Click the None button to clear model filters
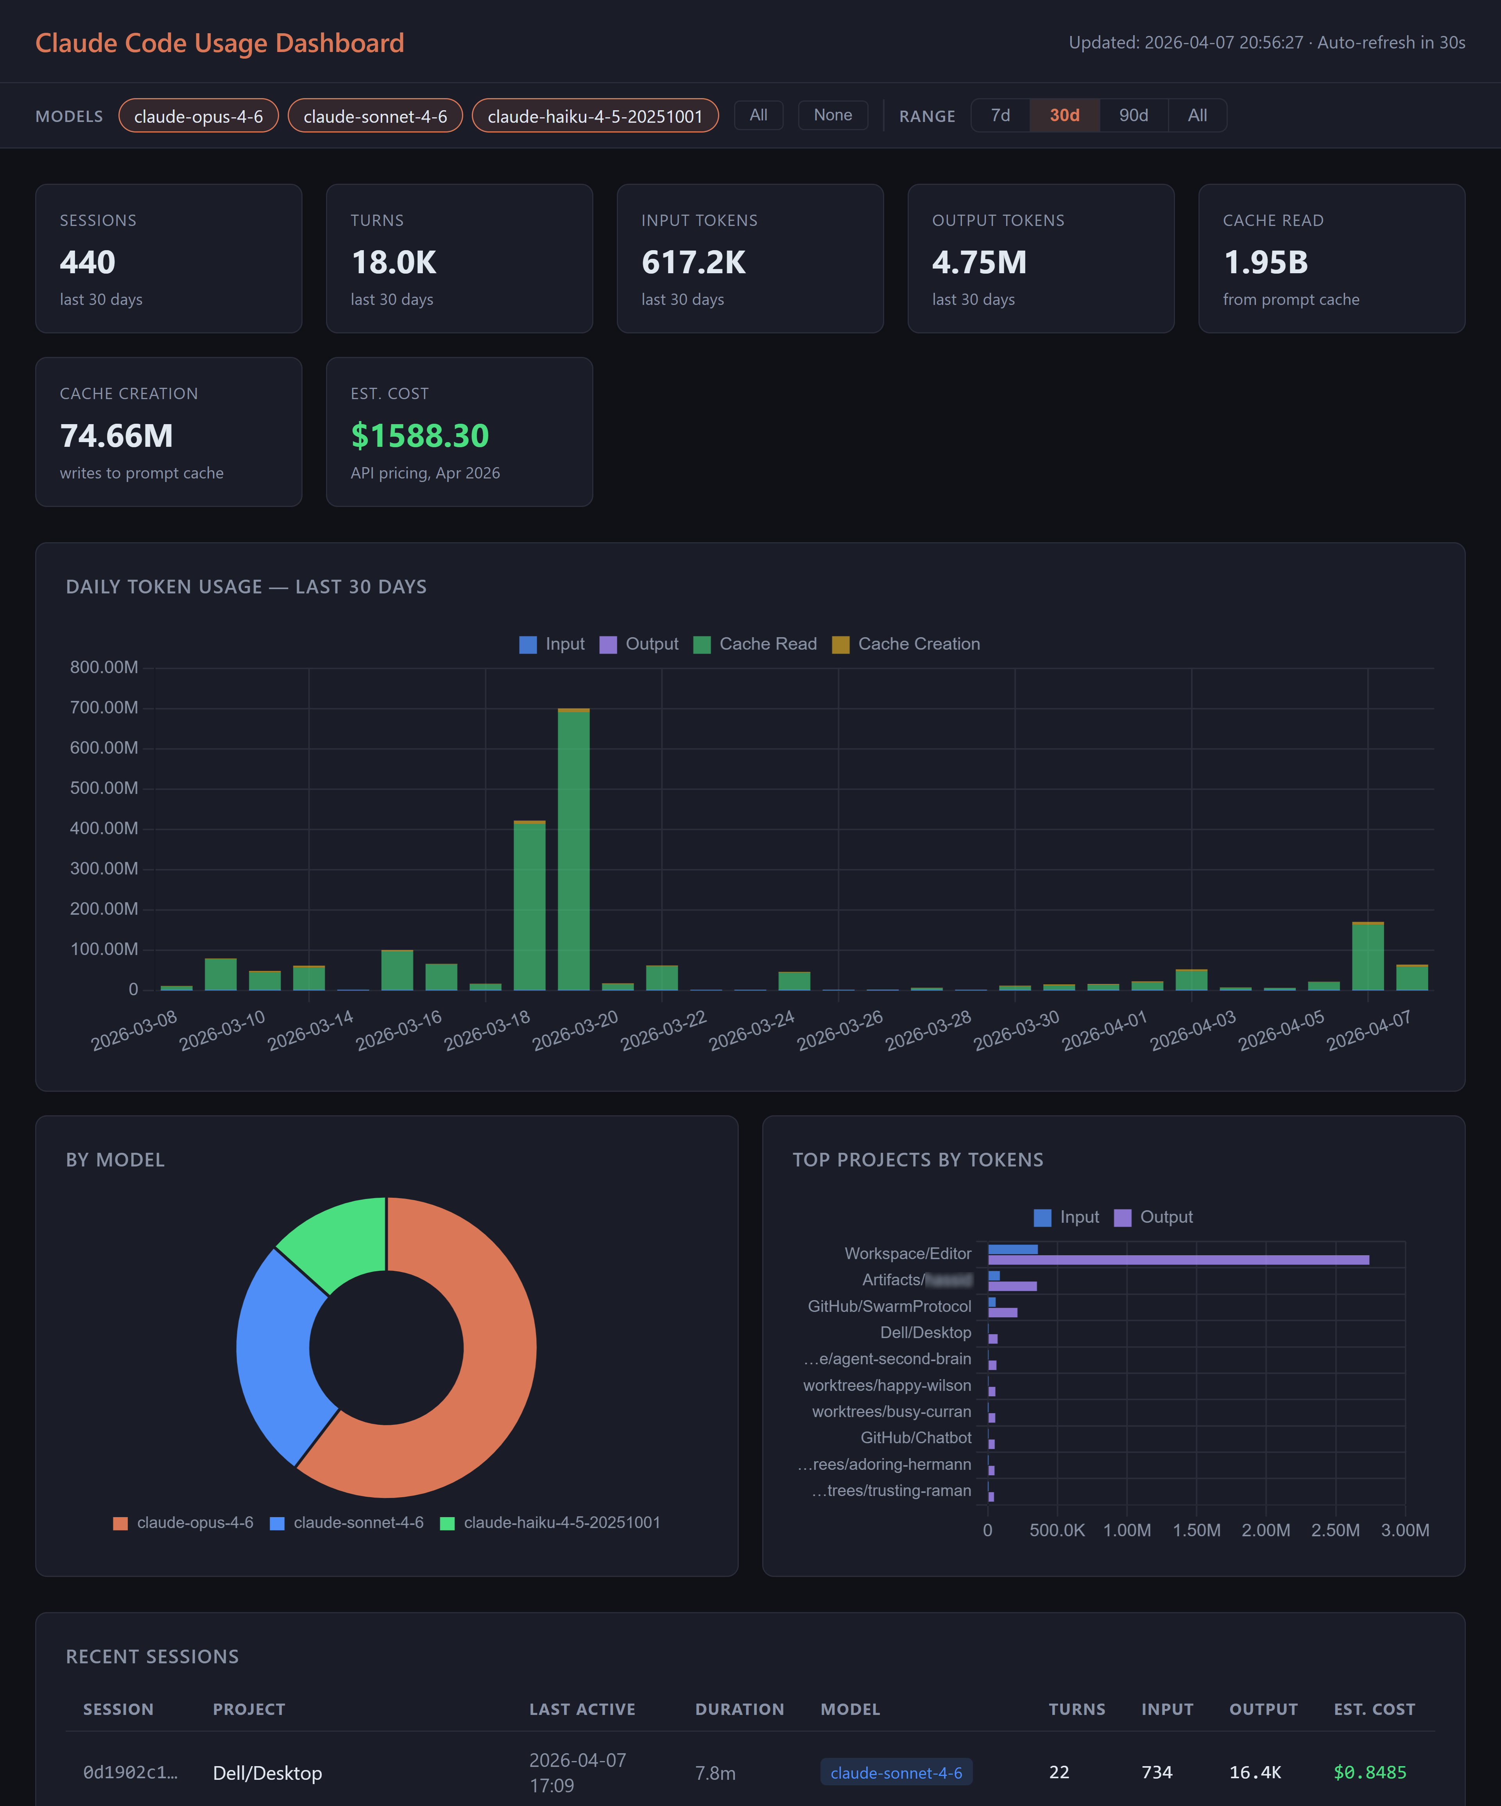Image resolution: width=1501 pixels, height=1806 pixels. [x=832, y=115]
